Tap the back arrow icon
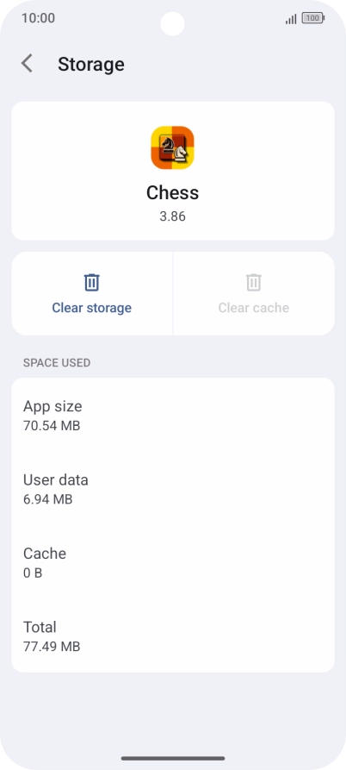This screenshot has width=346, height=770. click(x=27, y=64)
